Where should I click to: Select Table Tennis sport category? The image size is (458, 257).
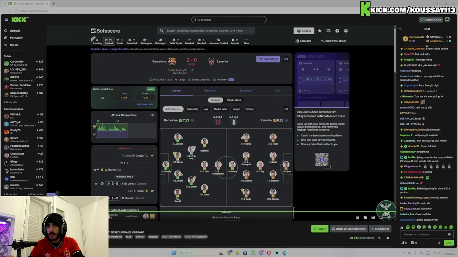(x=176, y=41)
